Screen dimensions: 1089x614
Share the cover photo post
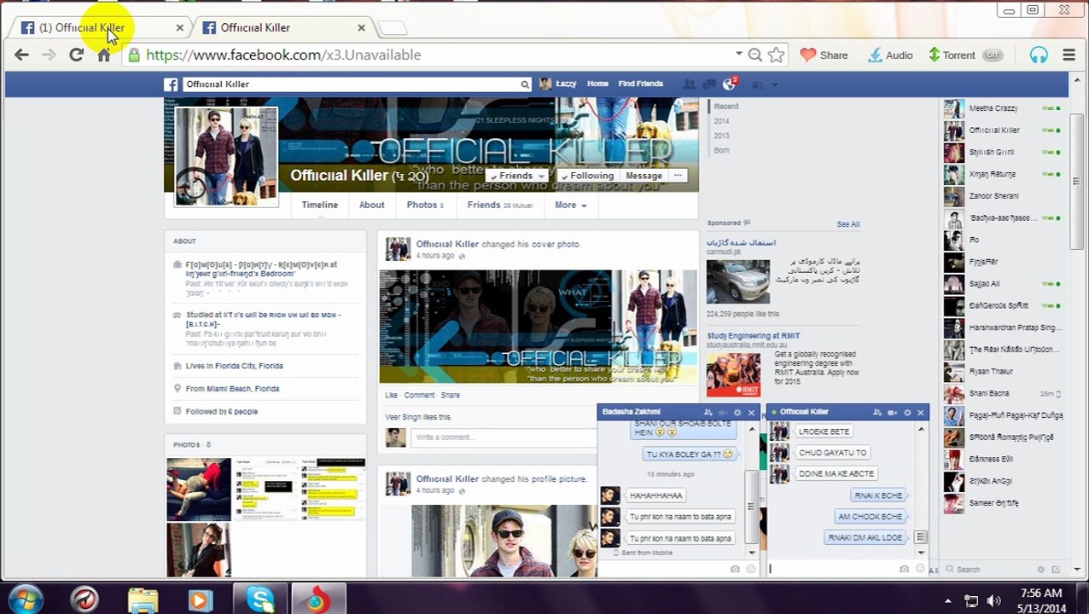pos(450,396)
